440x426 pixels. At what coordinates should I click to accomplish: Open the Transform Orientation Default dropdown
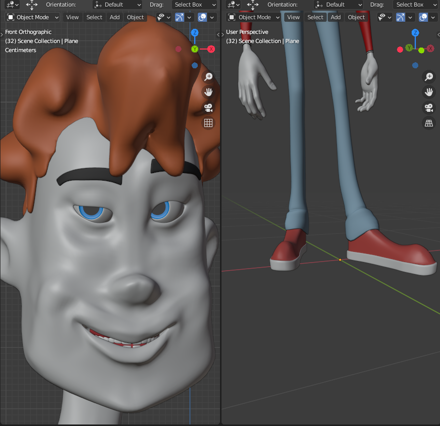point(117,5)
